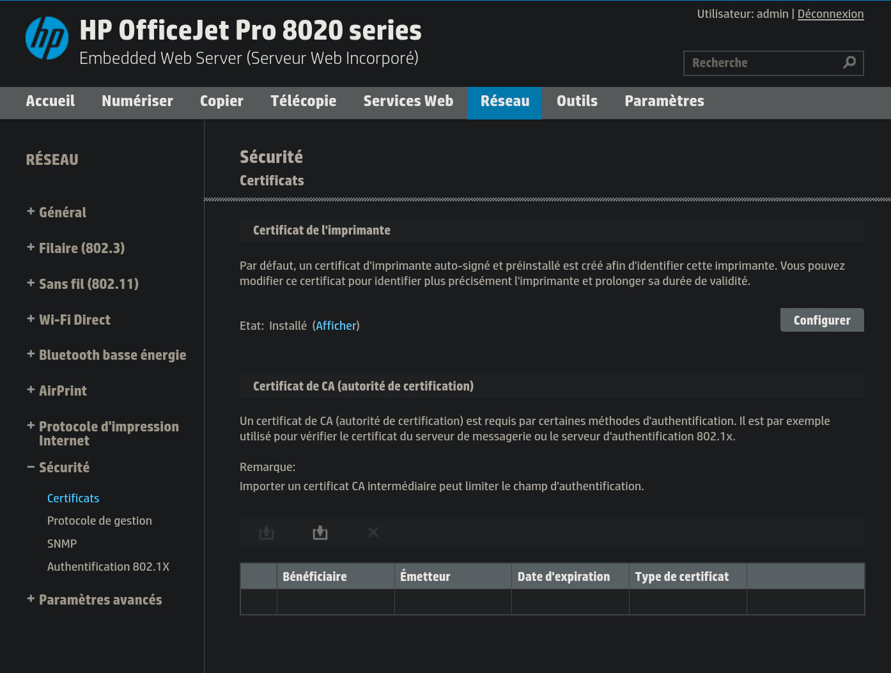Image resolution: width=891 pixels, height=673 pixels.
Task: Click the Bénéficiaire column header
Action: click(336, 576)
